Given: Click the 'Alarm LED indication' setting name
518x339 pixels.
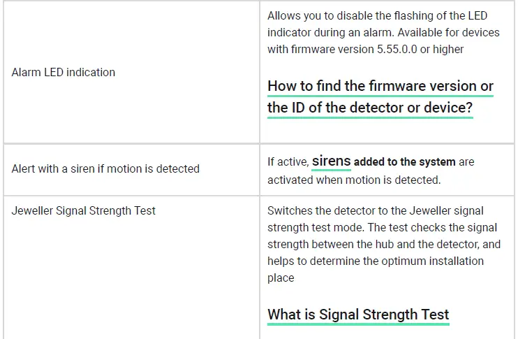Looking at the screenshot, I should click(x=64, y=72).
